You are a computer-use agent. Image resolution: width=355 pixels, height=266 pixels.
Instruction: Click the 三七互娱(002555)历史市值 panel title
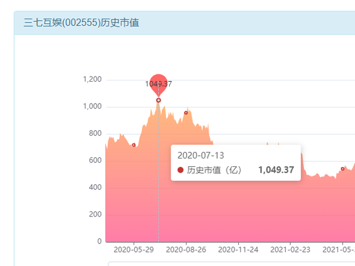(x=81, y=23)
